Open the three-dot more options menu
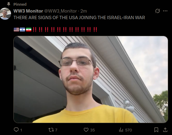The width and height of the screenshot is (172, 135). 165,11
